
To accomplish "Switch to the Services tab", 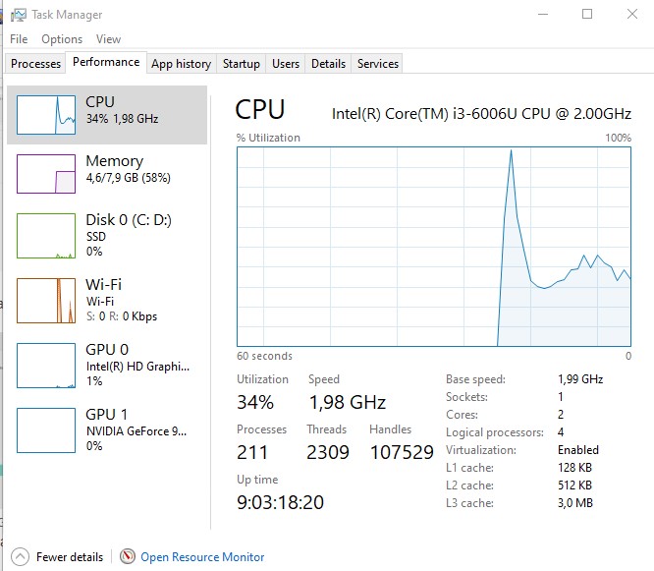I will 378,64.
